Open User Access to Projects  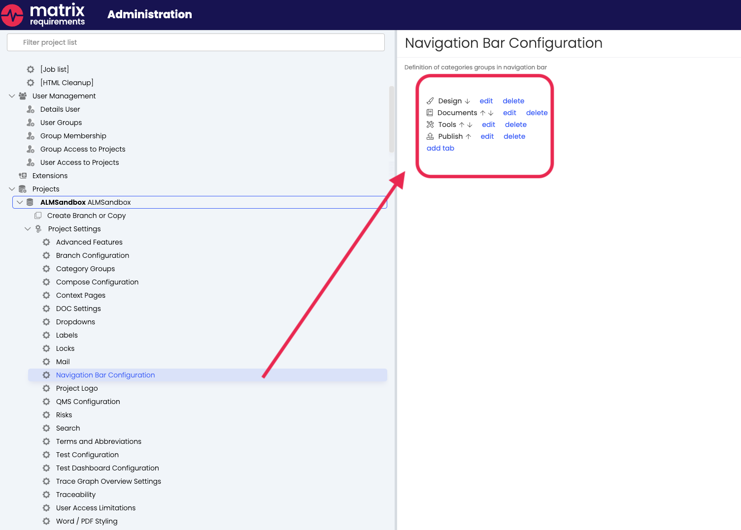pos(80,162)
